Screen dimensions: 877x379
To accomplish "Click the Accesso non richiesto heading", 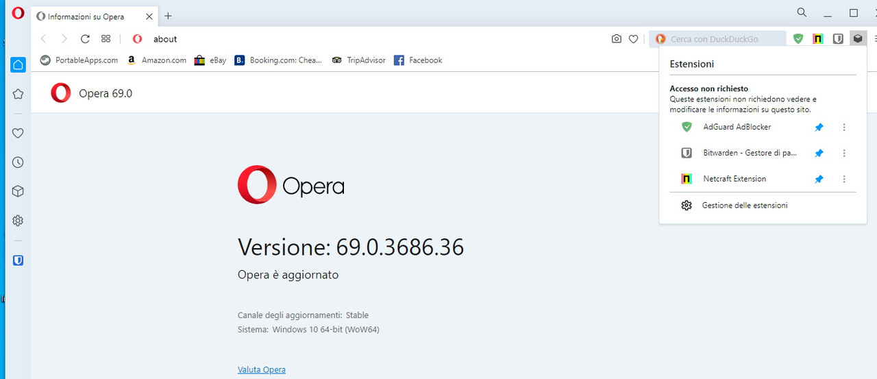I will (x=708, y=89).
